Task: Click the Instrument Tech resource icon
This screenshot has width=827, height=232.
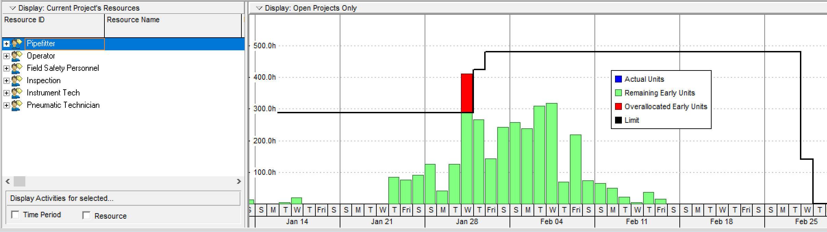Action: (x=16, y=93)
